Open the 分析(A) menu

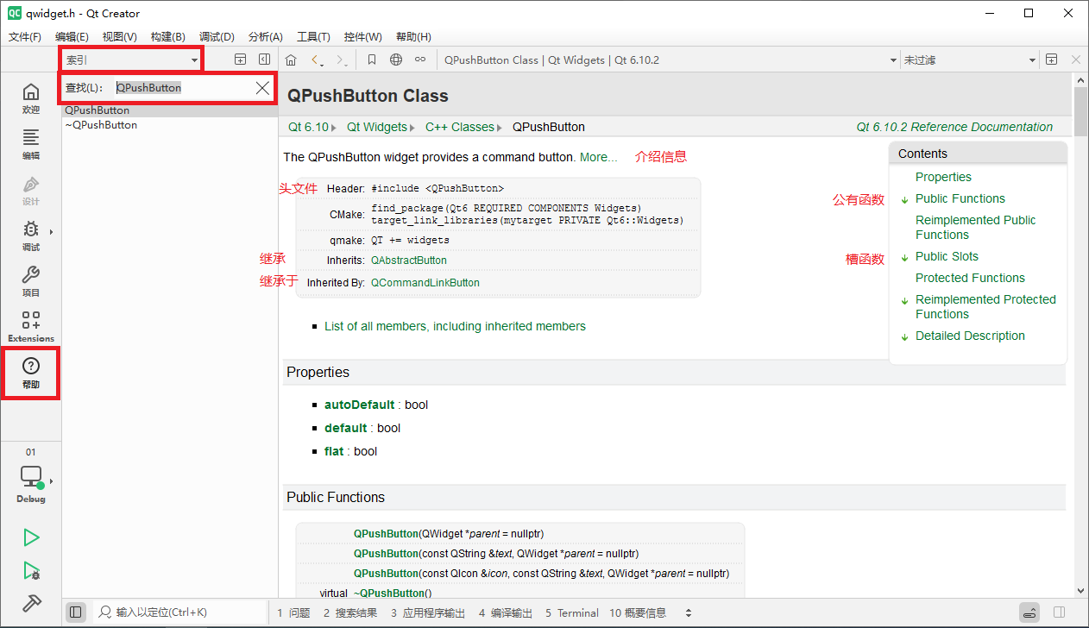point(265,37)
